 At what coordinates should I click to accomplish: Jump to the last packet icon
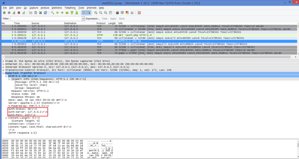coord(77,13)
